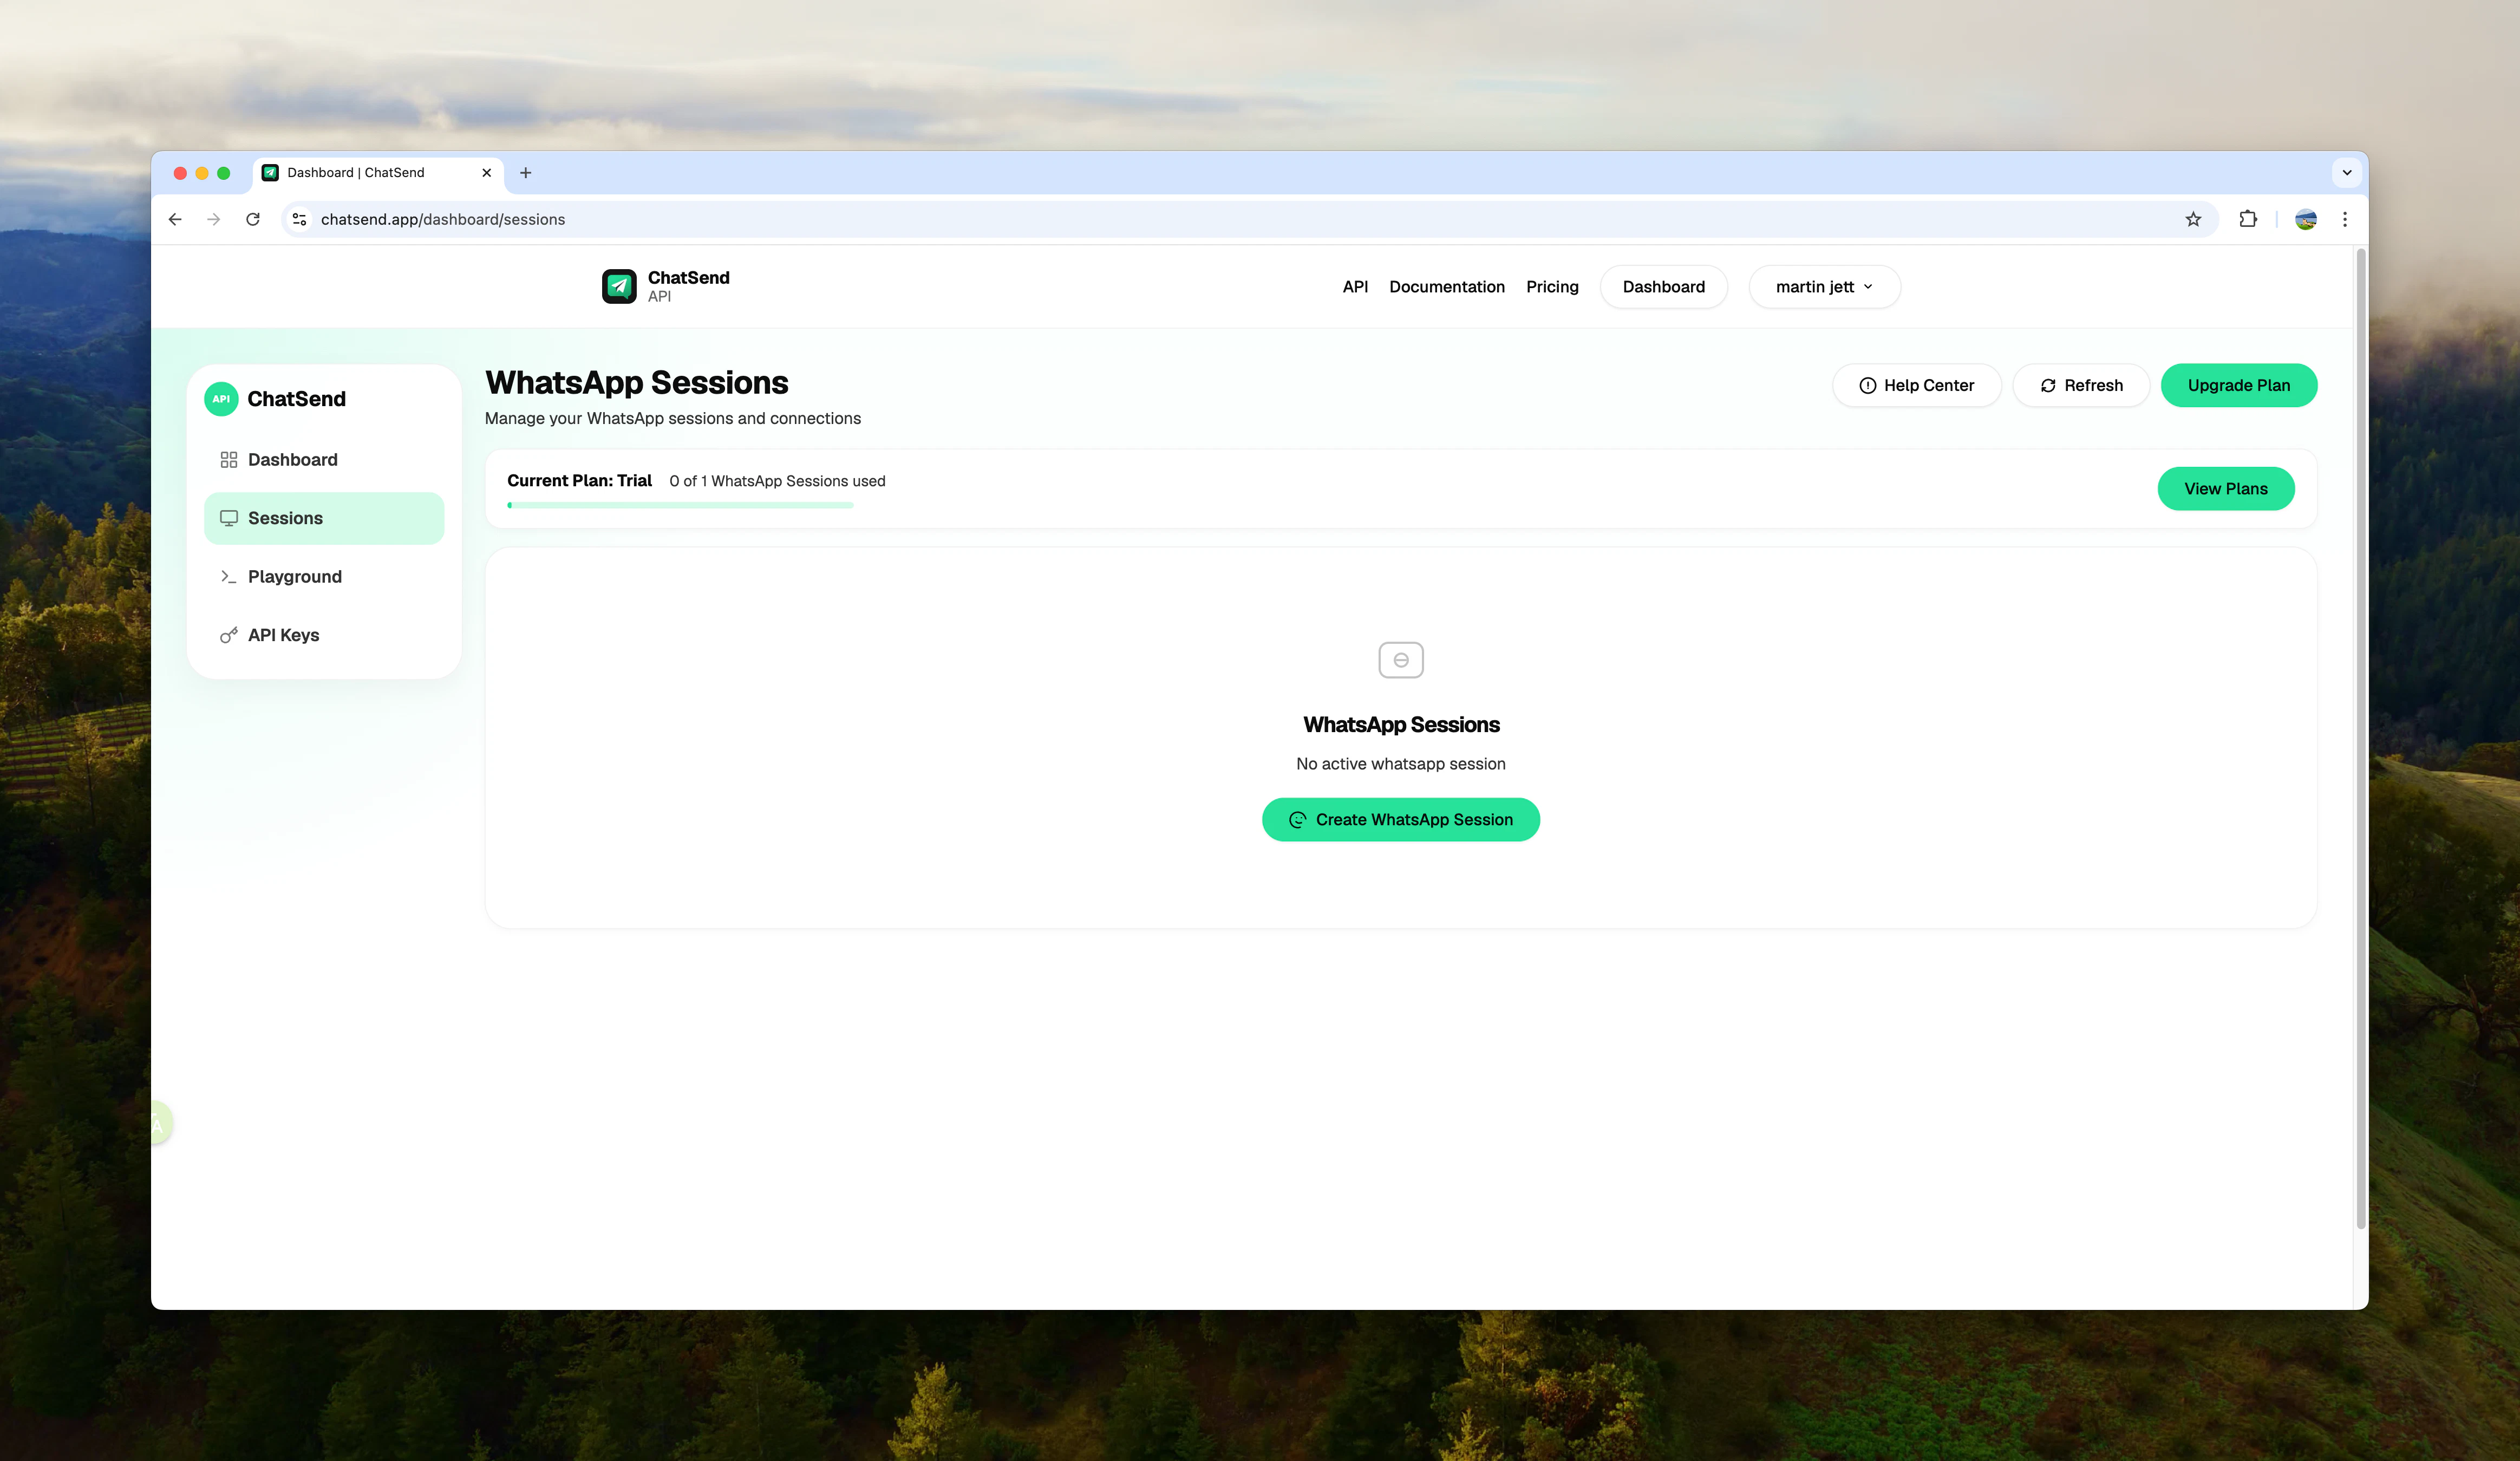Viewport: 2520px width, 1461px height.
Task: Click the browser forward arrow
Action: (x=214, y=219)
